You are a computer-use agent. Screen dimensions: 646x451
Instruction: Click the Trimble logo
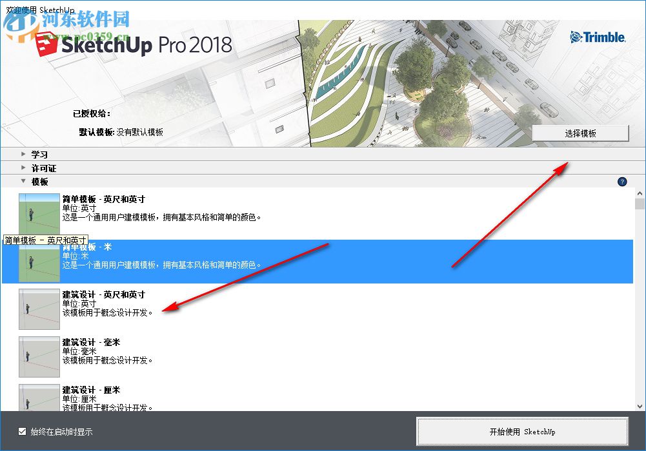tap(597, 37)
